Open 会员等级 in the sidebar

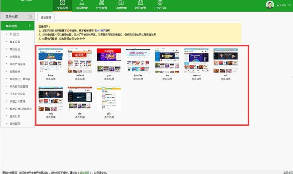pos(15,57)
